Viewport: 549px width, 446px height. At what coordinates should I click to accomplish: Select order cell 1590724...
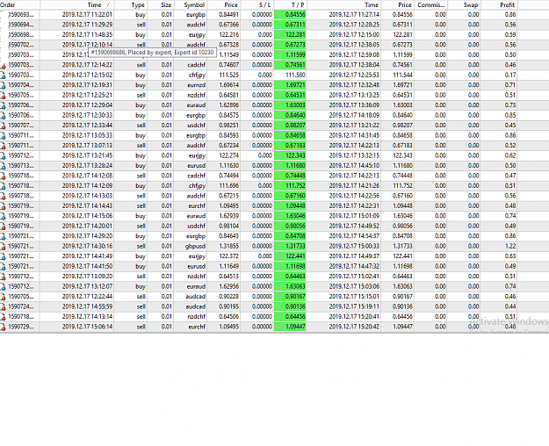(x=21, y=307)
